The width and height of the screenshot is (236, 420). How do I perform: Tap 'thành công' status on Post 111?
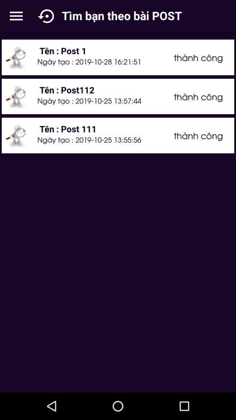click(198, 136)
